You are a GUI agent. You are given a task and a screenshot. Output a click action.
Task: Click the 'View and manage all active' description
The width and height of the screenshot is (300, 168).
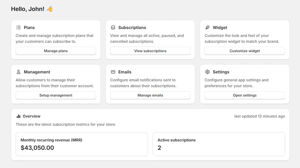tap(147, 38)
